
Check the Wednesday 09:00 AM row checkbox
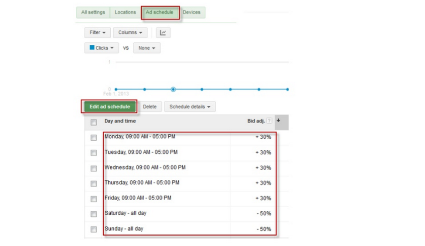[x=94, y=168]
